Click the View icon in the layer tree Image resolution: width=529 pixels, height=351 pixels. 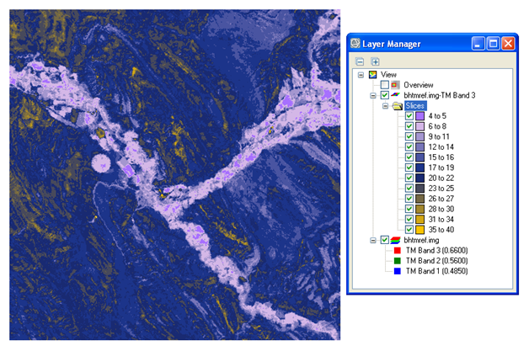click(373, 75)
